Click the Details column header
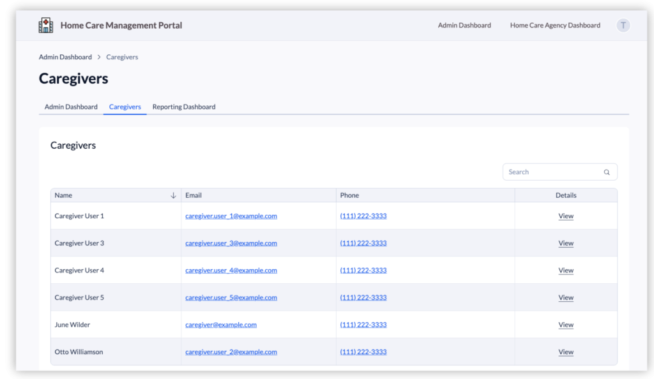The width and height of the screenshot is (654, 379). coord(566,195)
